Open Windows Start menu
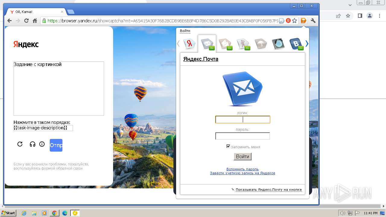386x217 pixels. click(8, 213)
